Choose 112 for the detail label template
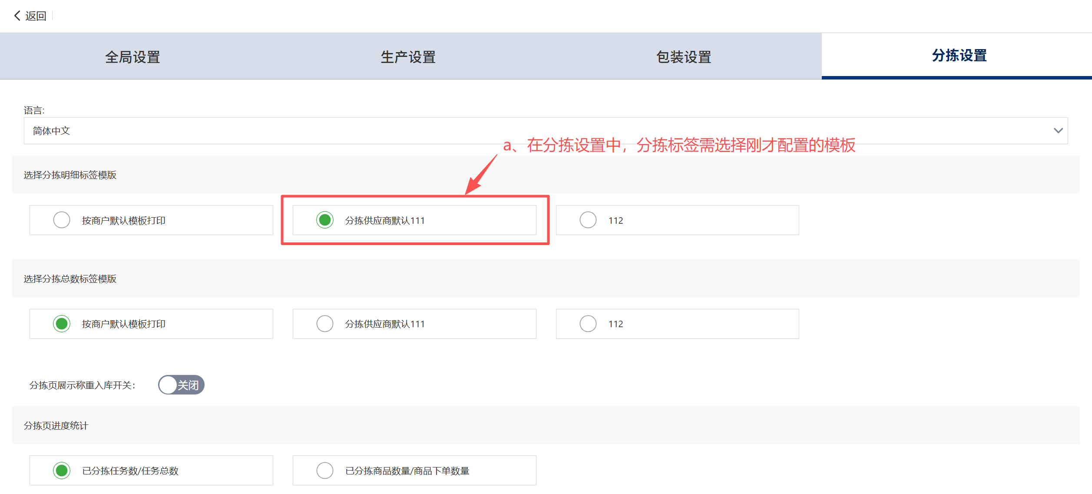The height and width of the screenshot is (494, 1092). click(588, 220)
